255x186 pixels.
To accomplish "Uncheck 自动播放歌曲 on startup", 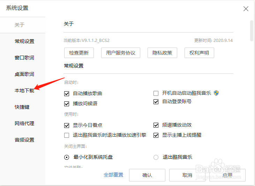I will tap(67, 94).
